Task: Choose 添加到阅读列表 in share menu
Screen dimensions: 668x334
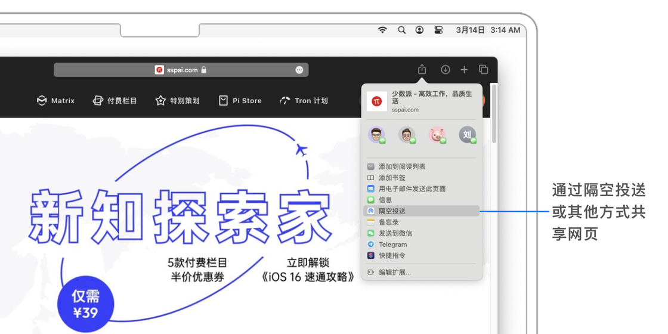Action: point(401,166)
